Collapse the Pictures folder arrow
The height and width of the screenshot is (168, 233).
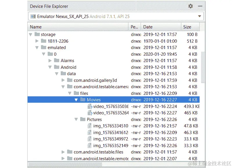(76, 120)
